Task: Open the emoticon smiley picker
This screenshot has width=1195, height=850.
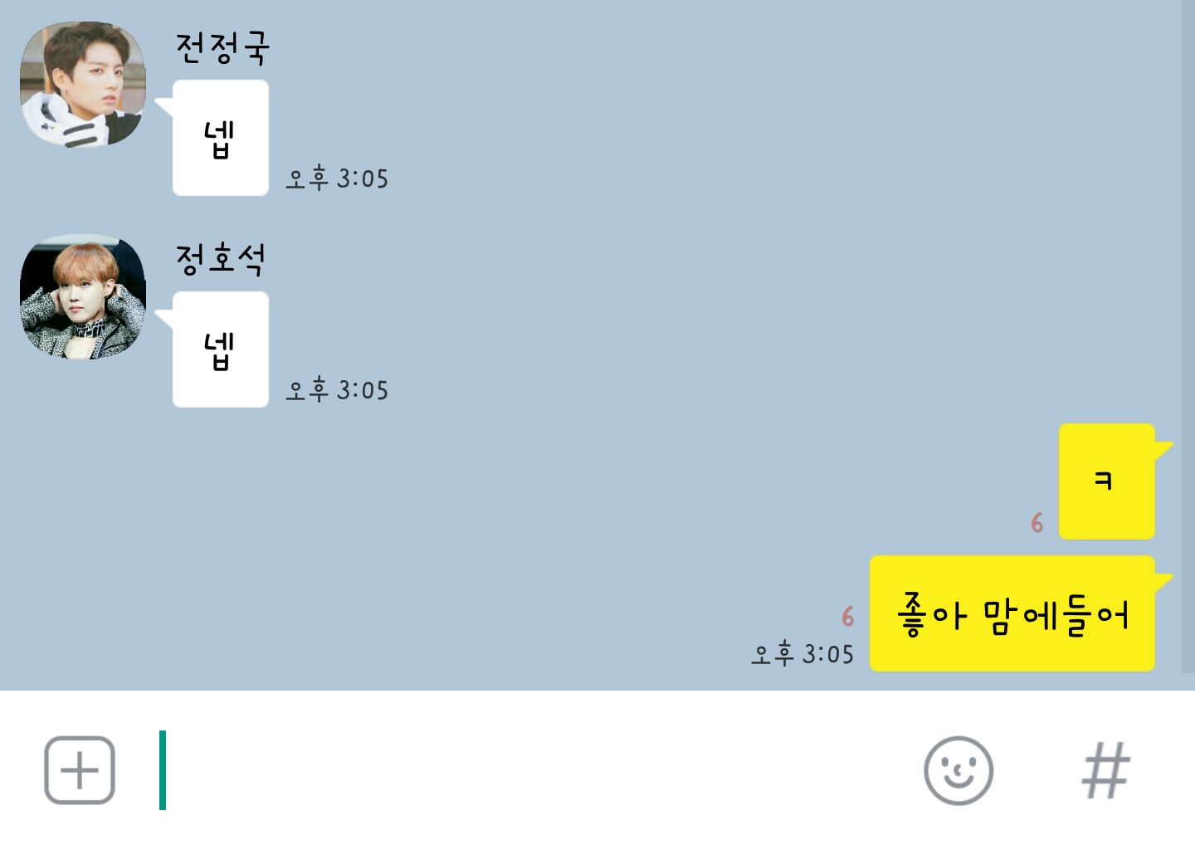Action: coord(958,770)
